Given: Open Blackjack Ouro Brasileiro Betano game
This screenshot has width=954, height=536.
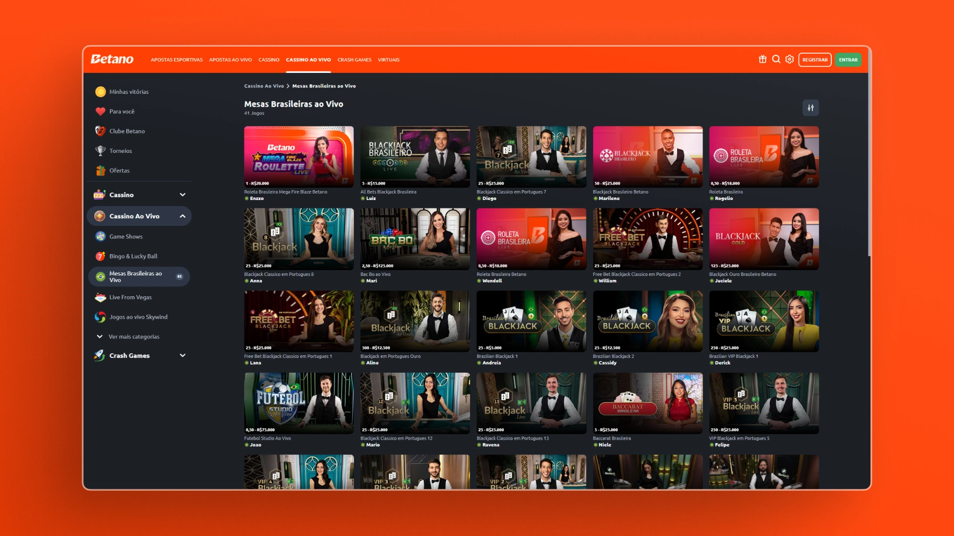Looking at the screenshot, I should pyautogui.click(x=764, y=239).
